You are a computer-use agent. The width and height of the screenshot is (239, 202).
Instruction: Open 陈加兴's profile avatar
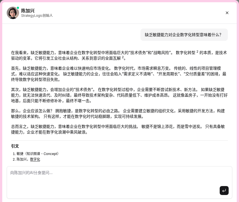click(x=13, y=13)
